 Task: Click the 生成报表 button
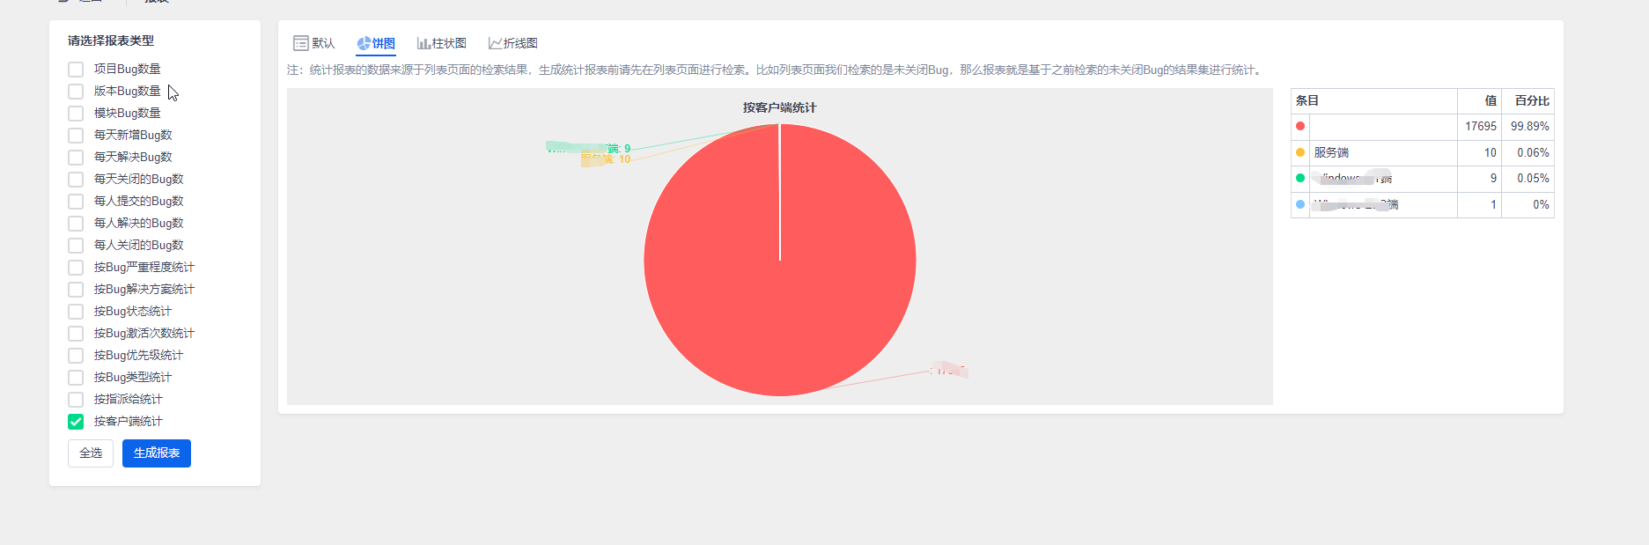click(x=157, y=453)
